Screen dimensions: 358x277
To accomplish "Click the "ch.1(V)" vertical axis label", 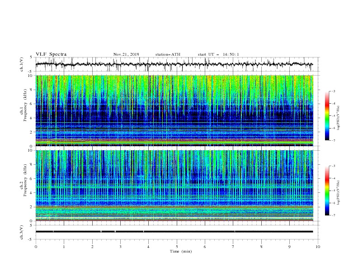I will (x=22, y=64).
